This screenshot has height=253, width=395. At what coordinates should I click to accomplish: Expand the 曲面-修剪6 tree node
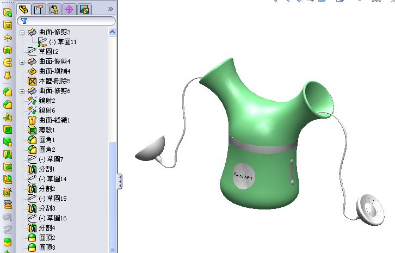click(22, 91)
